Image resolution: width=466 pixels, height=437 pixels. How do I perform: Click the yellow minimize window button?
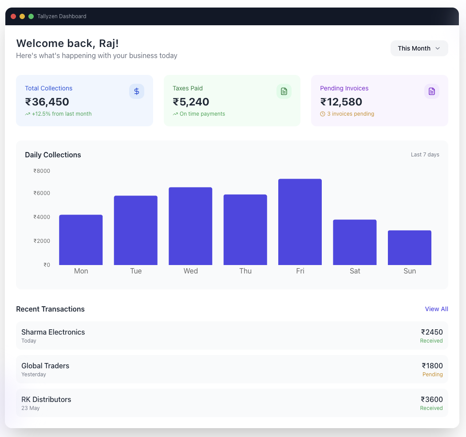click(x=22, y=16)
